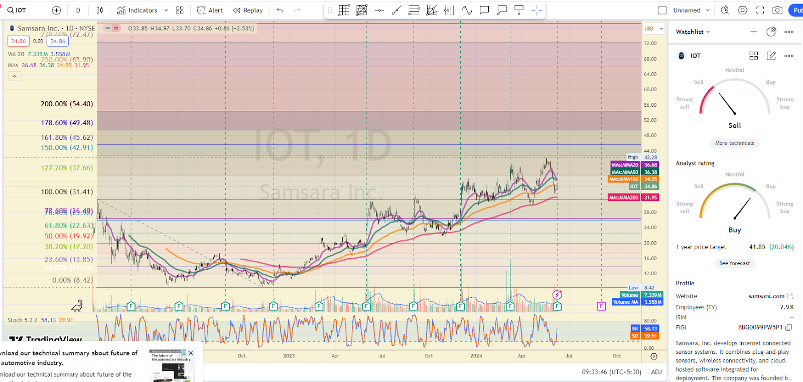
Task: Click the latest green E earnings marker
Action: [557, 306]
